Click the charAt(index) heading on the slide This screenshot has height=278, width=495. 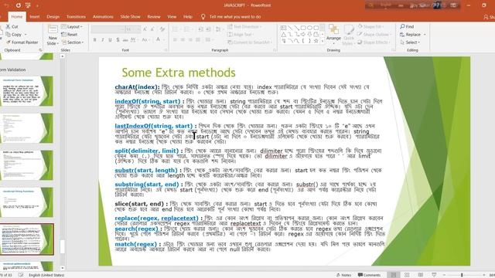(137, 86)
